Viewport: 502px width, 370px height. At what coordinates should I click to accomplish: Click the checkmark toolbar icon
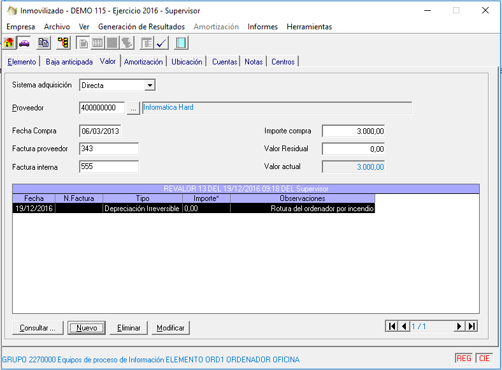pos(162,43)
